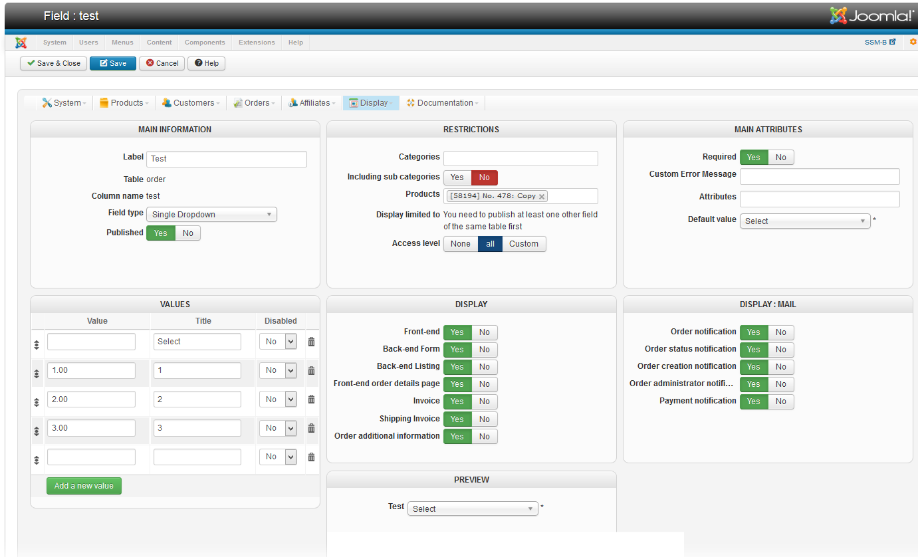The width and height of the screenshot is (918, 557).
Task: Click the Save & Close button
Action: point(53,63)
